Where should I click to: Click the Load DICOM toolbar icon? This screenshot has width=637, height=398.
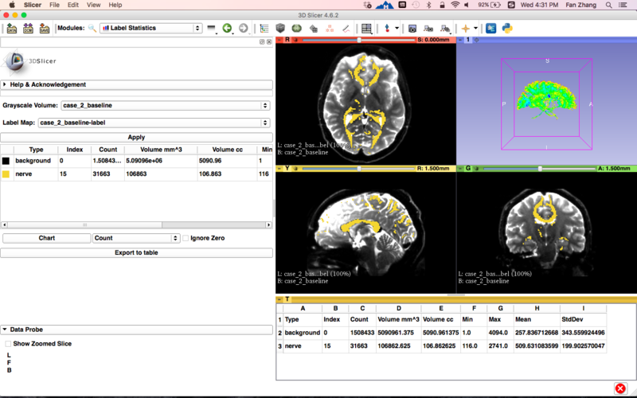tap(29, 29)
